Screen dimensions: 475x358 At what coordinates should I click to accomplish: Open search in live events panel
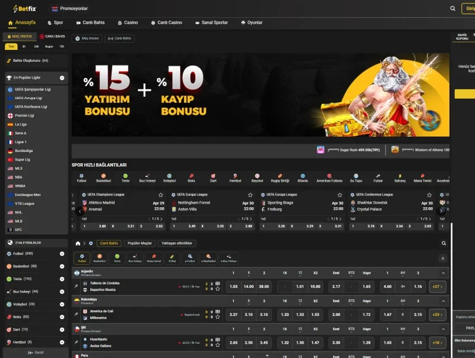444,243
